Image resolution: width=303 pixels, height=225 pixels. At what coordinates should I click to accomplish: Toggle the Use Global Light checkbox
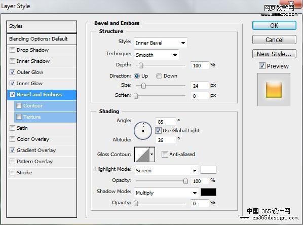click(x=158, y=130)
